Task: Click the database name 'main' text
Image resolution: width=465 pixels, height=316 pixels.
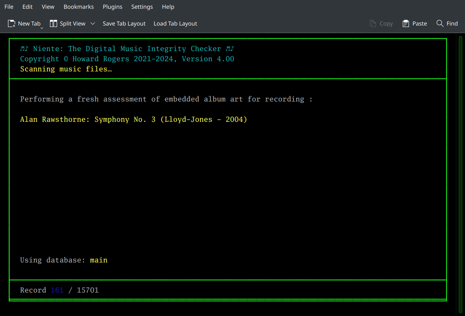Action: pyautogui.click(x=99, y=260)
